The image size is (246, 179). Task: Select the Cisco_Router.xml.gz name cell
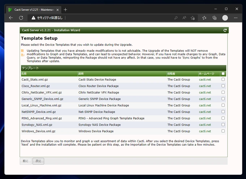pos(35,86)
